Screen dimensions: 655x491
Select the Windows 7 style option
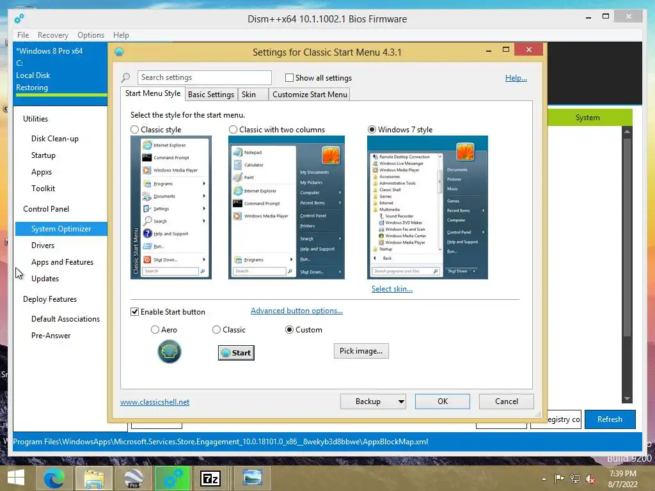(x=372, y=129)
